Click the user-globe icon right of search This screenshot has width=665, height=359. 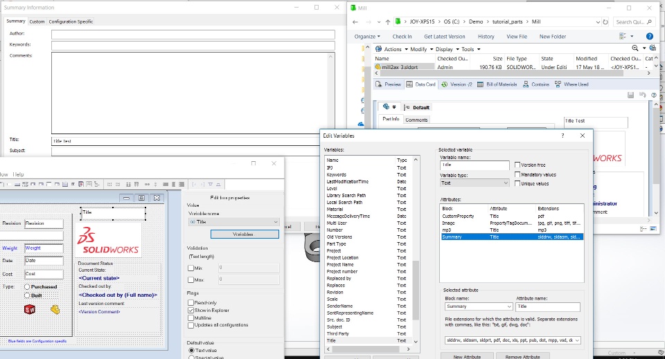(653, 48)
